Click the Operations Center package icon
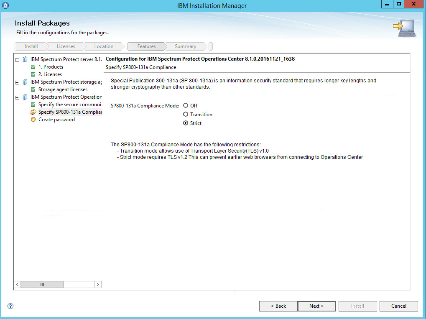The image size is (426, 319). point(25,97)
